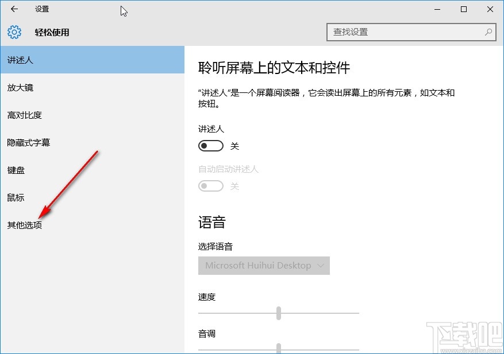Enable the 讲述人 switch
The image size is (504, 354).
pos(210,146)
